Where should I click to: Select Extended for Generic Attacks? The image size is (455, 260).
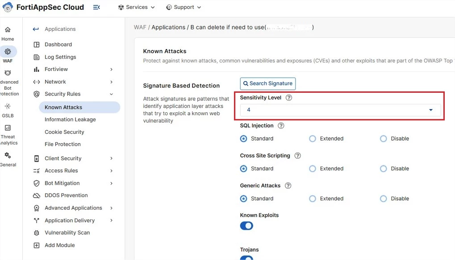313,199
